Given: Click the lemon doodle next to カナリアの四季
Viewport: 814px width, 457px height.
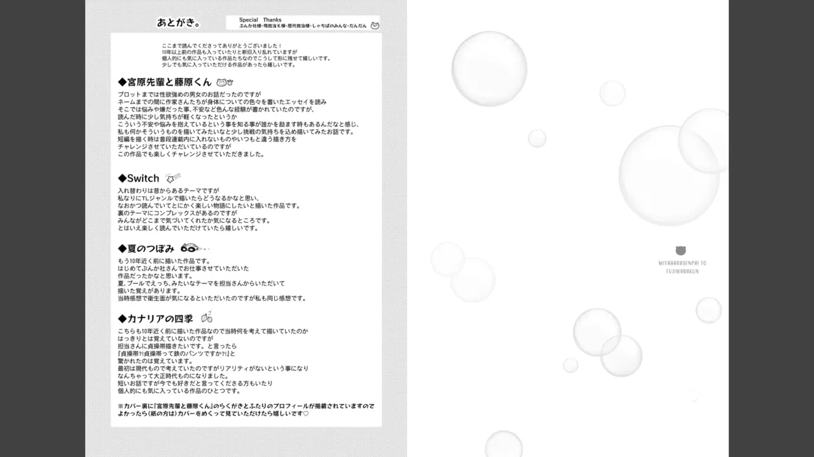Looking at the screenshot, I should [207, 317].
